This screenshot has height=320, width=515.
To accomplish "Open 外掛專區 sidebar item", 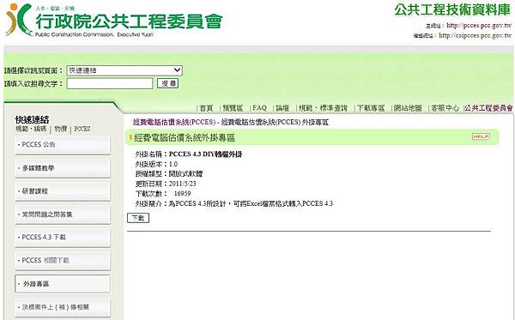I will pos(63,284).
